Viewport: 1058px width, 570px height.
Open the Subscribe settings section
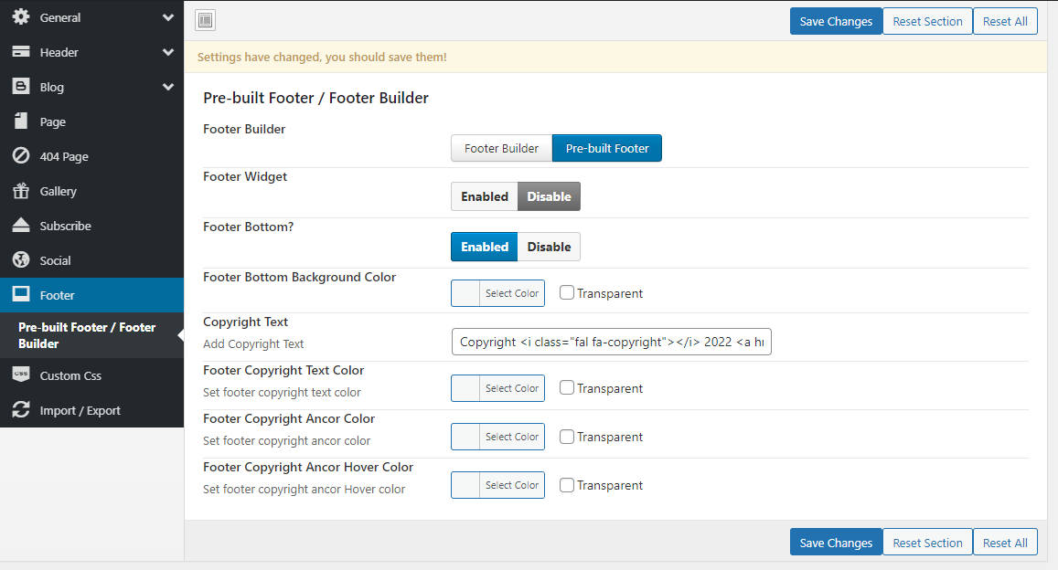coord(65,226)
